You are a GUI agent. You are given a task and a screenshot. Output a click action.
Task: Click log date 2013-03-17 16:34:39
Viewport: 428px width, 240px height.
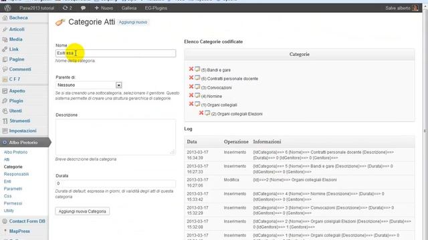click(197, 155)
